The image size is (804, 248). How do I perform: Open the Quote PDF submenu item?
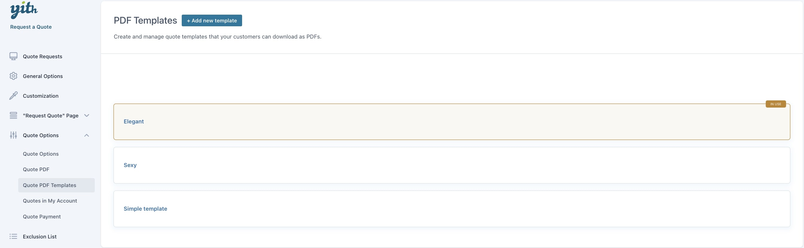36,169
